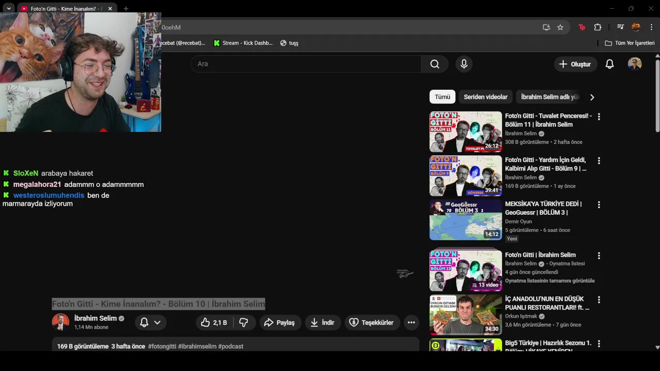Open options menu for Foto'n Gitti playlist
Viewport: 660px width, 371px height.
[x=599, y=256]
